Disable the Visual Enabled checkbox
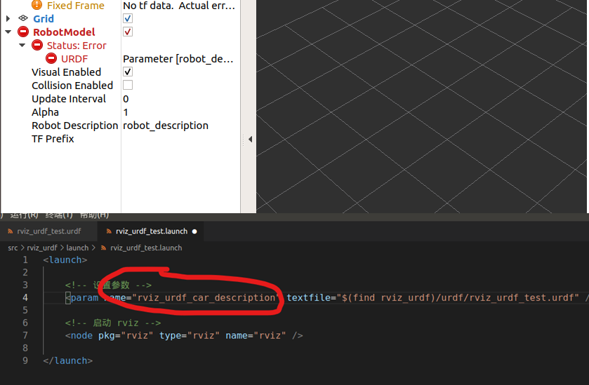The height and width of the screenshot is (385, 589). 128,72
